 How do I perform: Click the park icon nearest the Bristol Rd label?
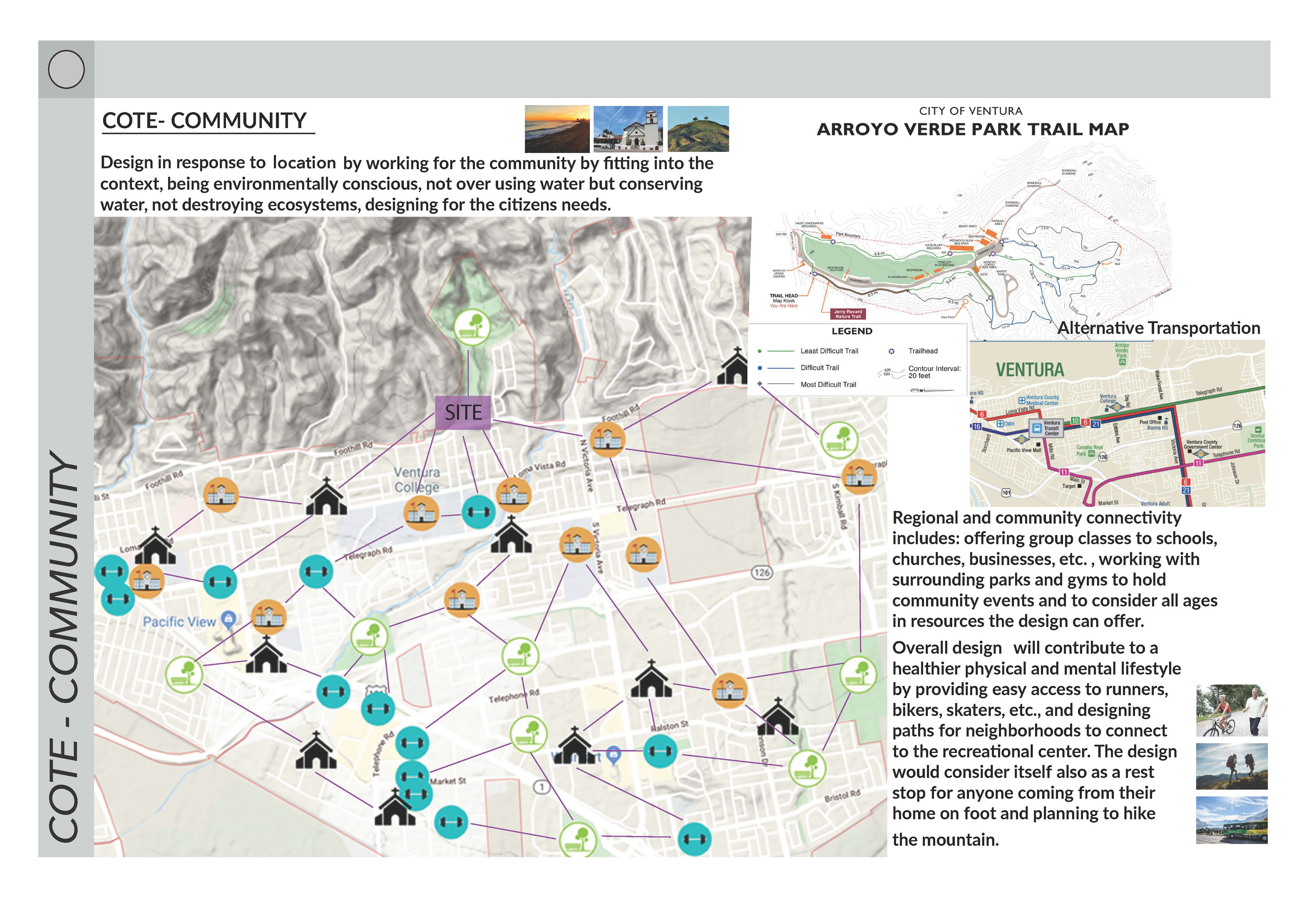point(807,769)
